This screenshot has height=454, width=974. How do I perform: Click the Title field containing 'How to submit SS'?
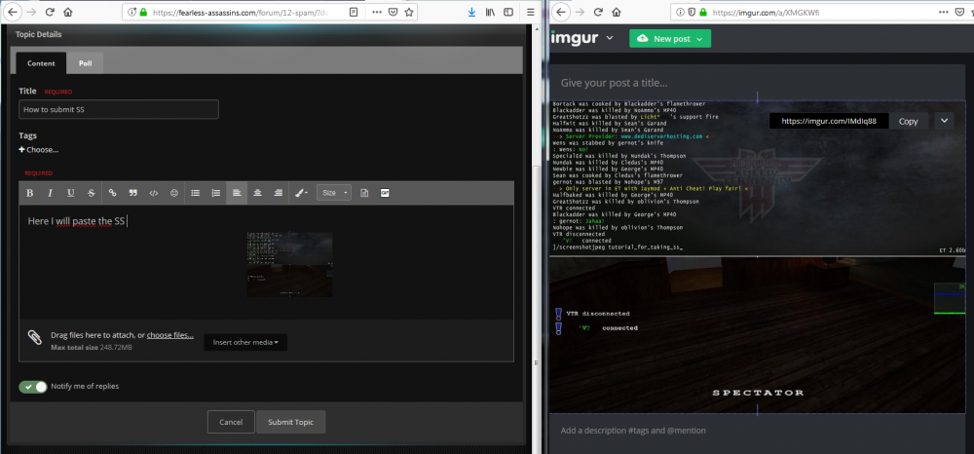coord(119,109)
